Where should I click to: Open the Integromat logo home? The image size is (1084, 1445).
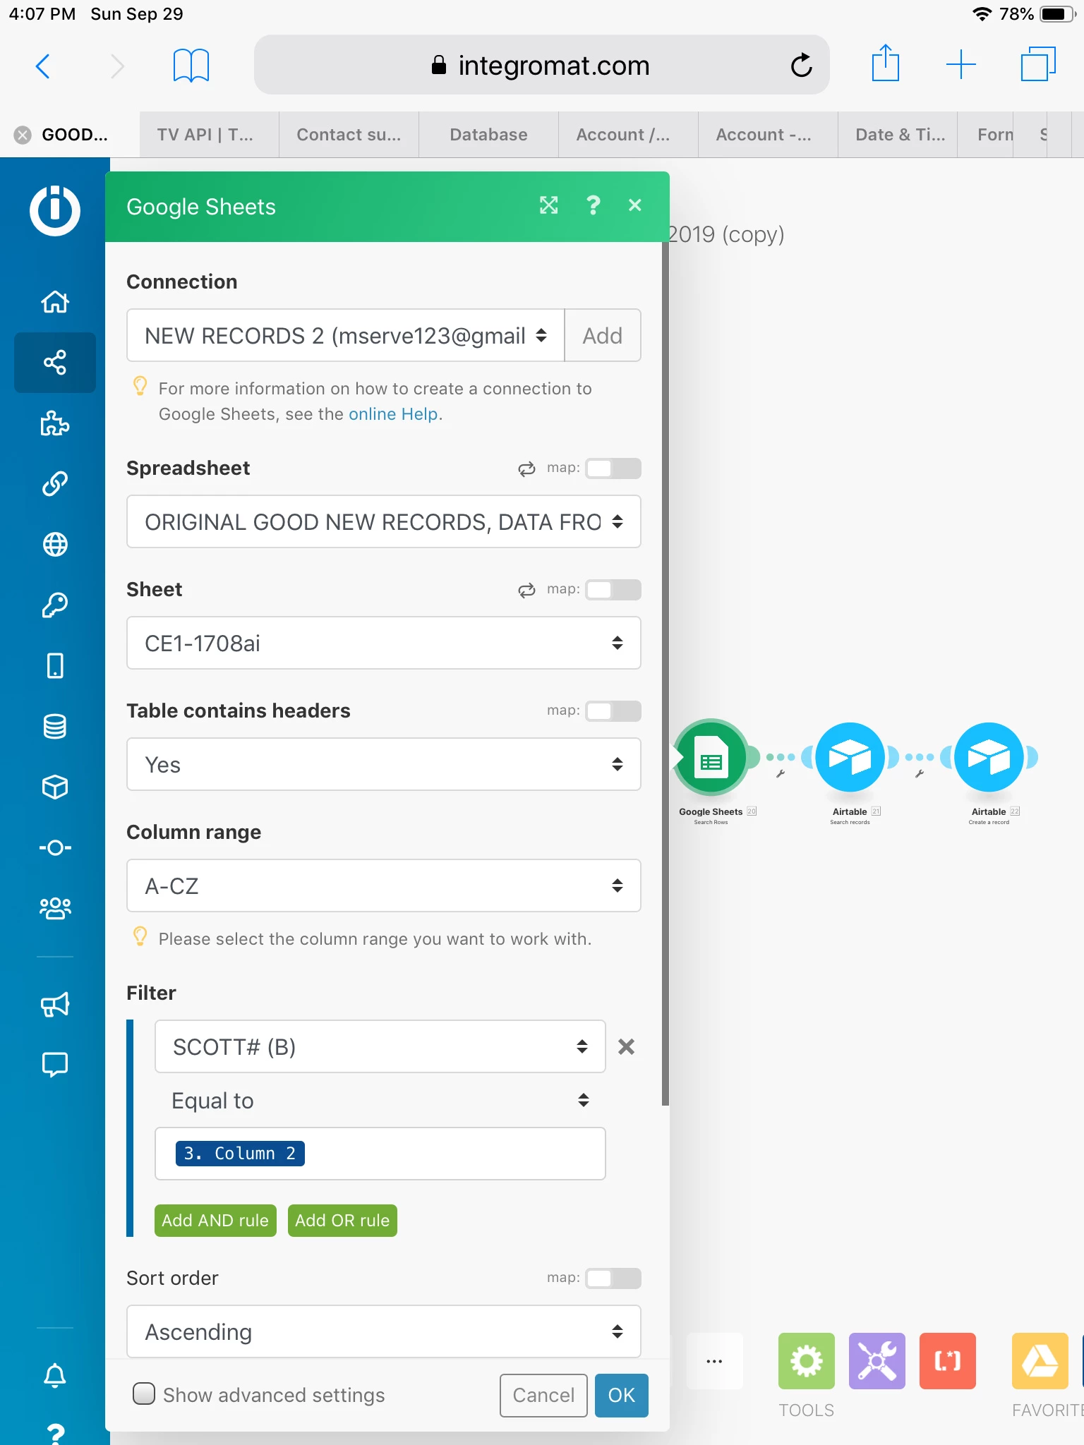pos(55,210)
